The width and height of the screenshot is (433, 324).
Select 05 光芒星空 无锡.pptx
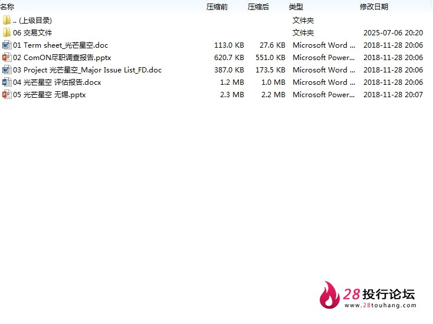coord(49,95)
